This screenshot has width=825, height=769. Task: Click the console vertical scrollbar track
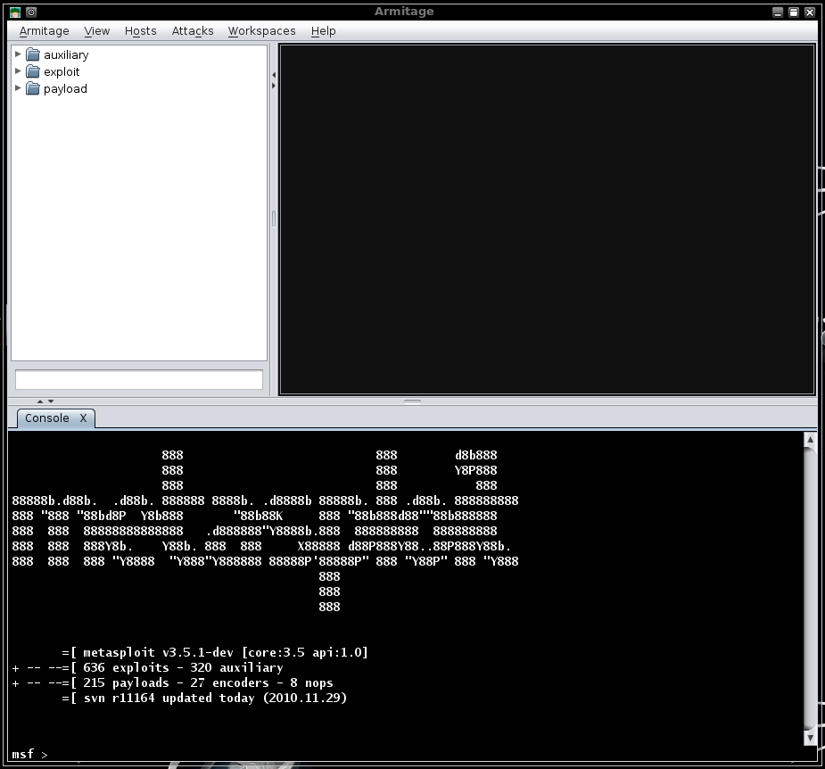[810, 589]
